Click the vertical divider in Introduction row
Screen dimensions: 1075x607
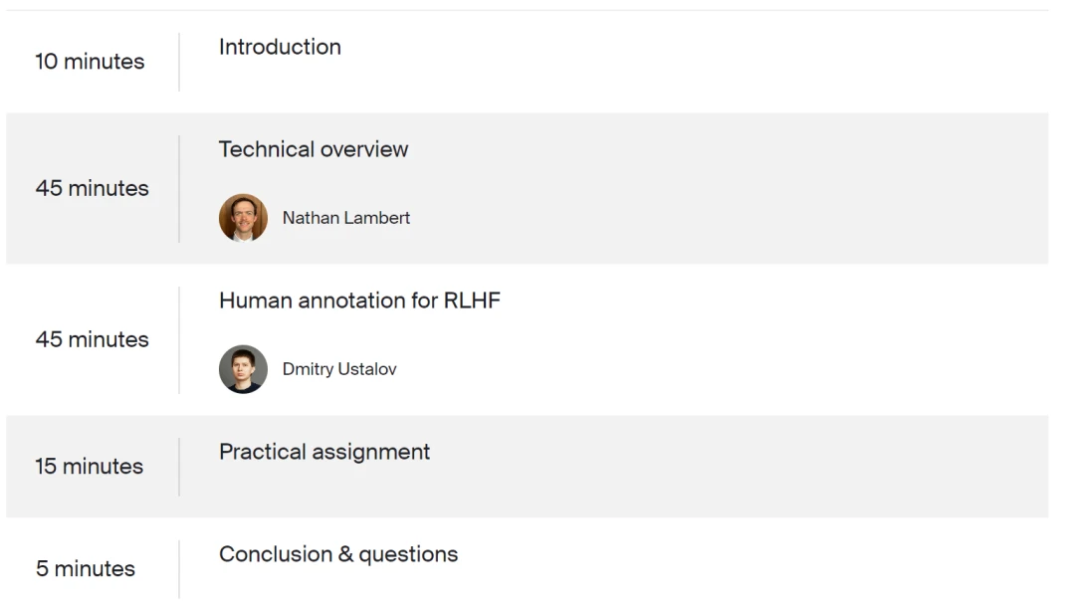(179, 62)
